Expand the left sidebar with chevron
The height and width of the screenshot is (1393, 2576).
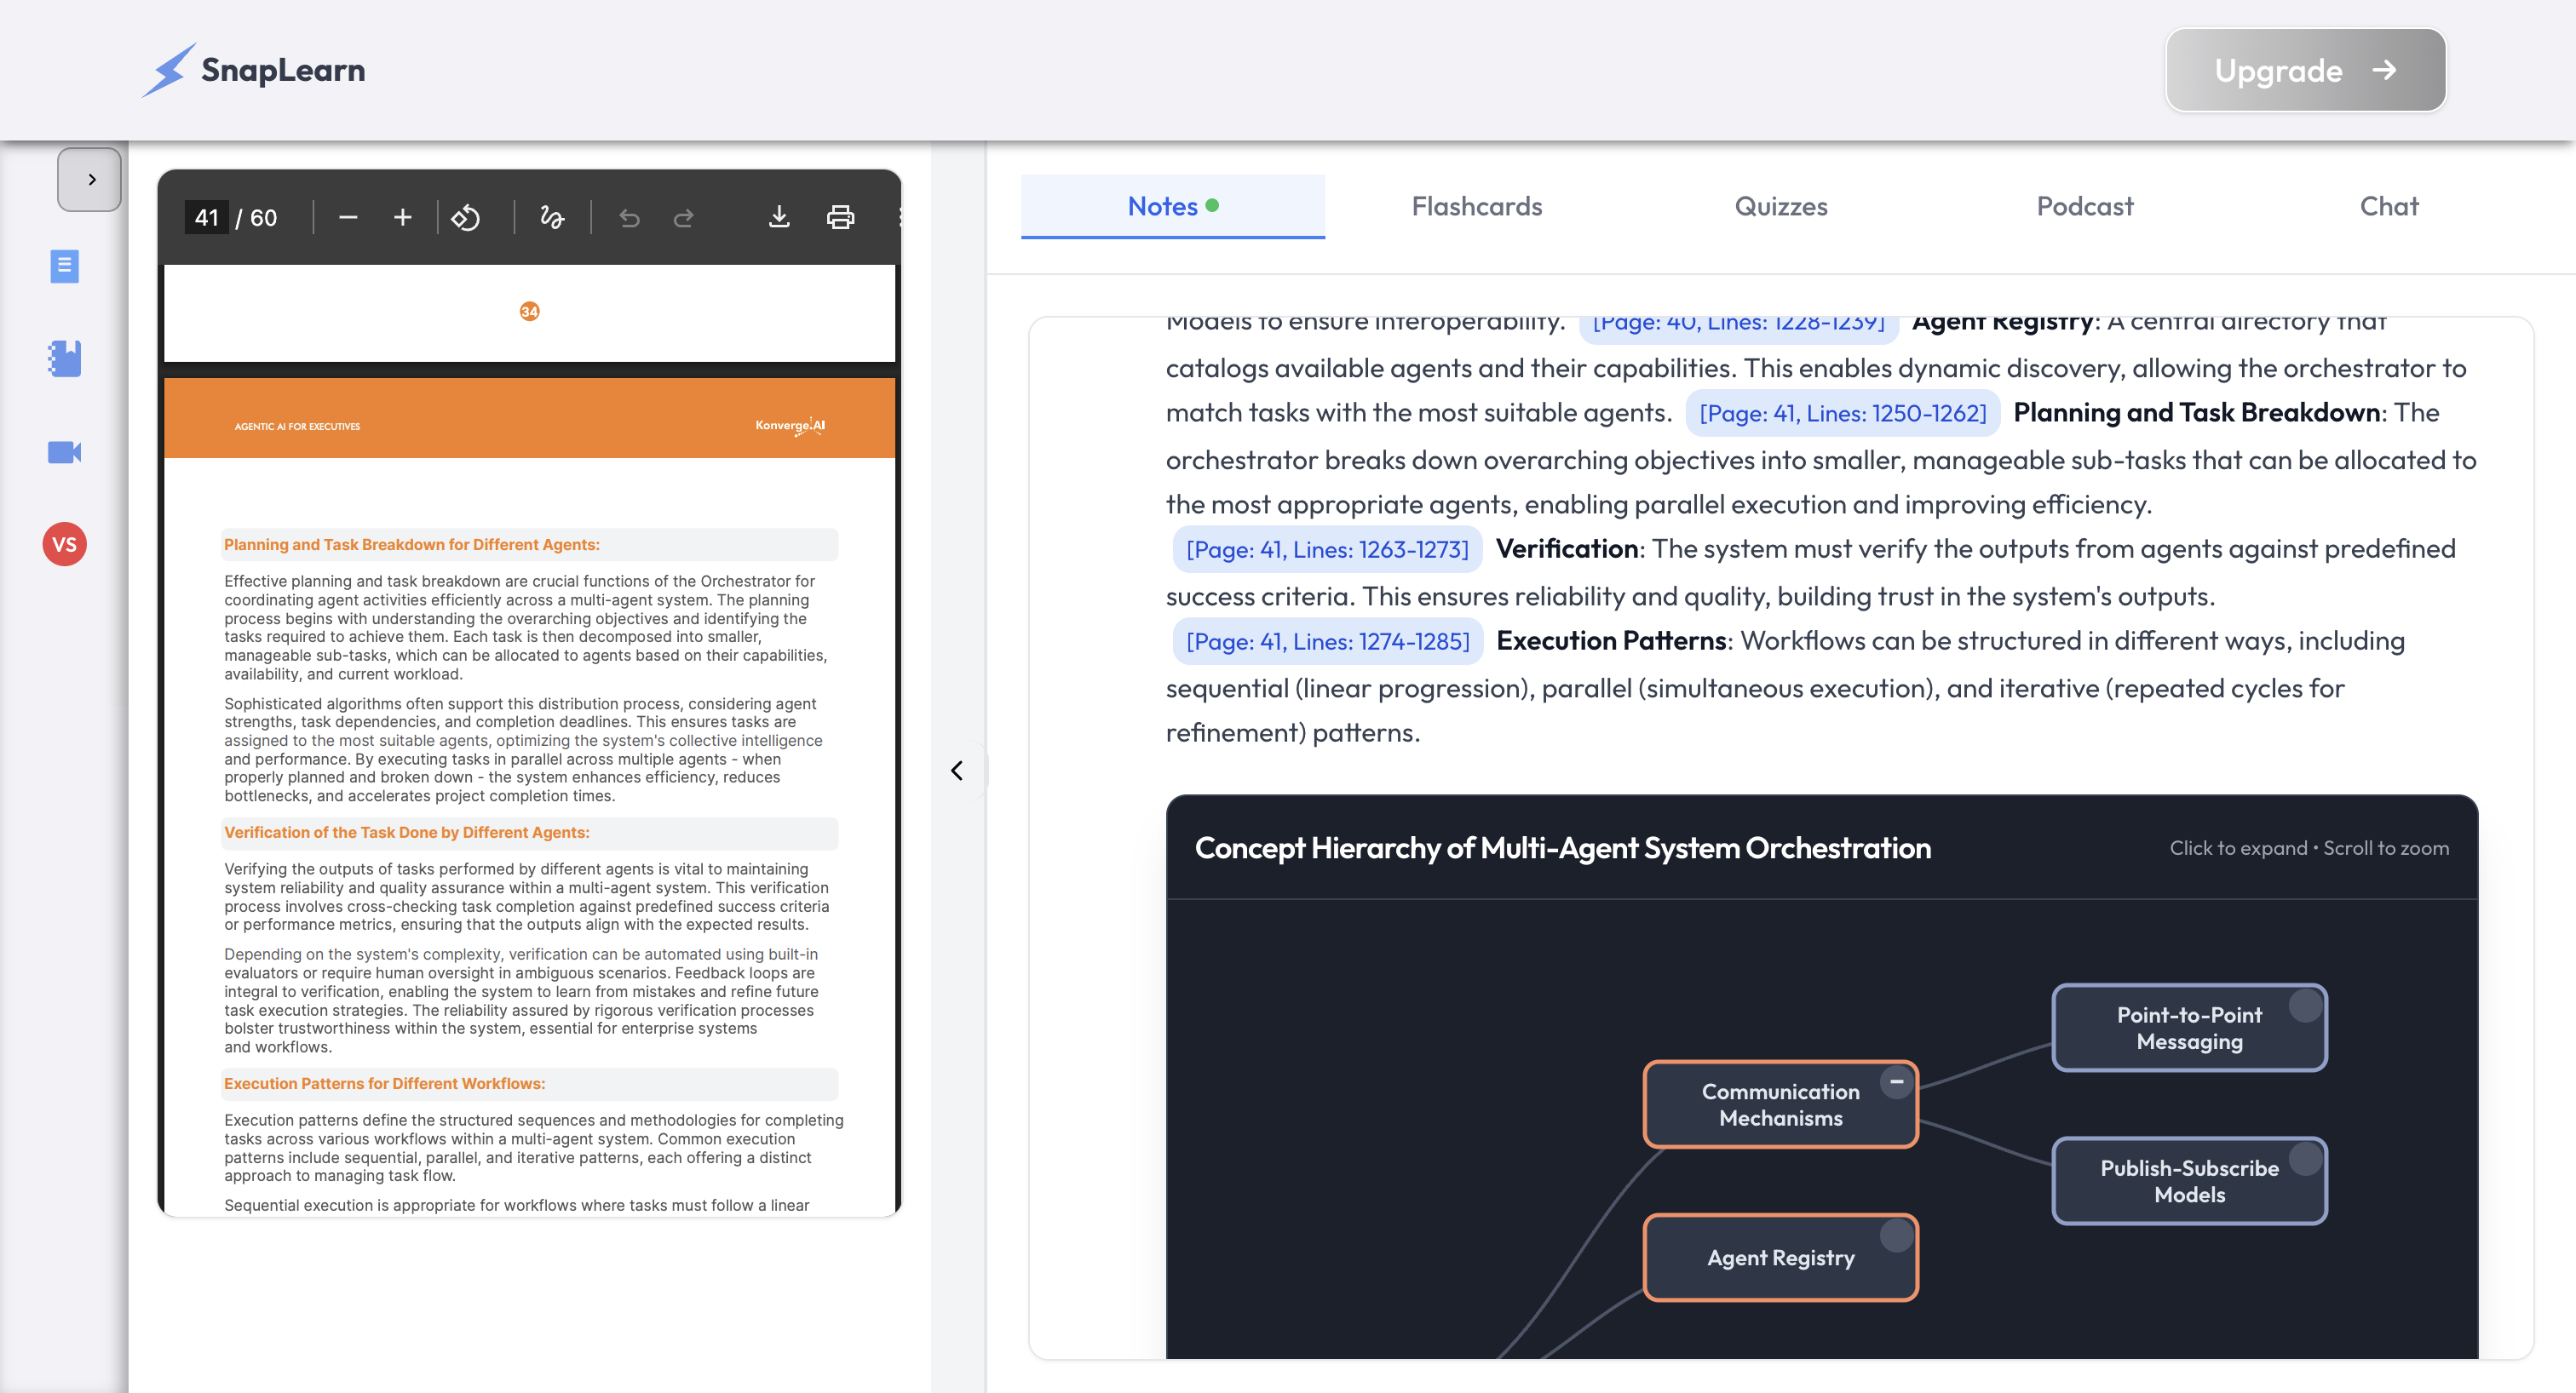click(90, 180)
